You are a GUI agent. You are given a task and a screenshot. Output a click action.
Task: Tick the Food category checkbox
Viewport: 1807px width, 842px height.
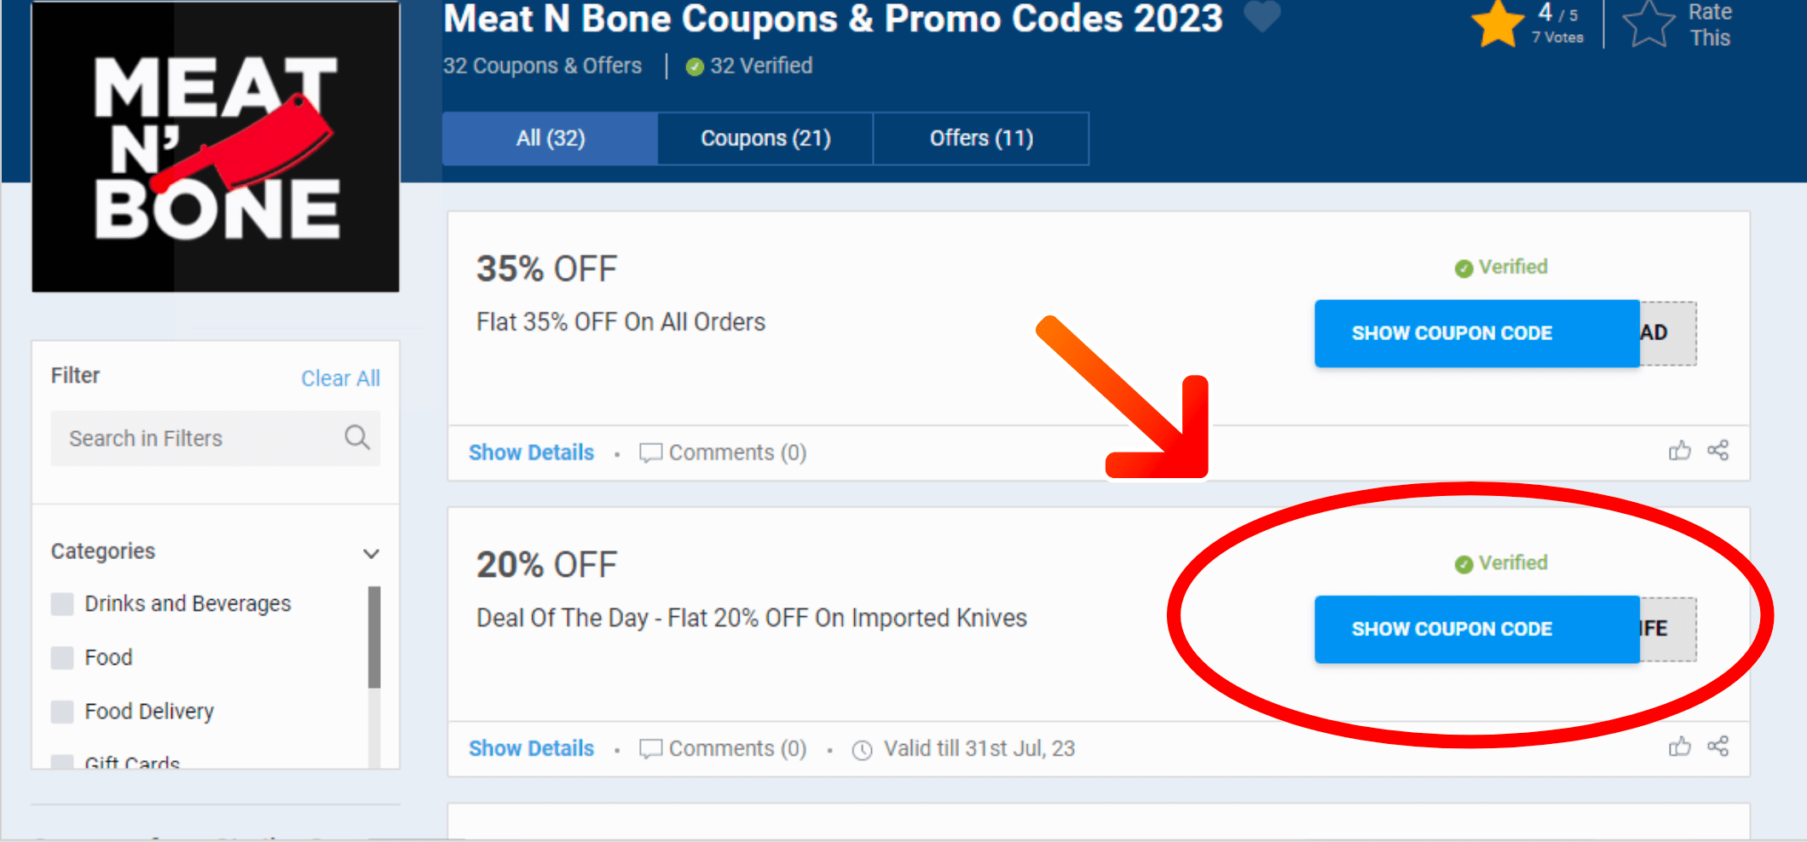click(x=62, y=658)
